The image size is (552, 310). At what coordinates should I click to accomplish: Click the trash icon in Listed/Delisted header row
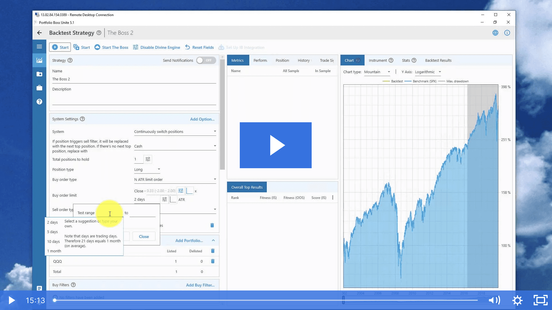point(213,251)
